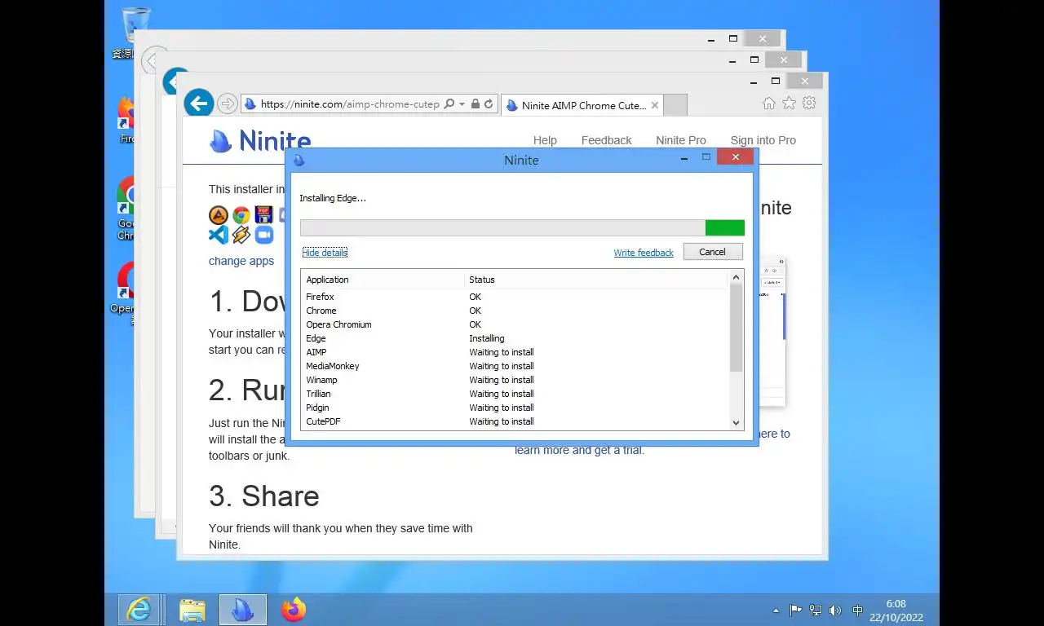Click the Cancel button in Ninite installer
This screenshot has width=1044, height=626.
pyautogui.click(x=713, y=252)
